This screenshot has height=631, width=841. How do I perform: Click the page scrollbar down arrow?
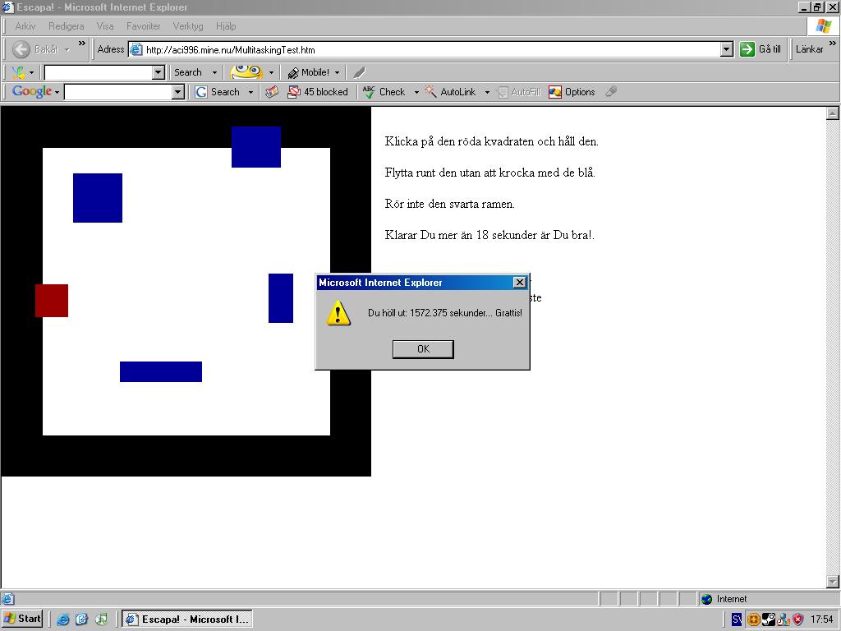click(x=833, y=581)
